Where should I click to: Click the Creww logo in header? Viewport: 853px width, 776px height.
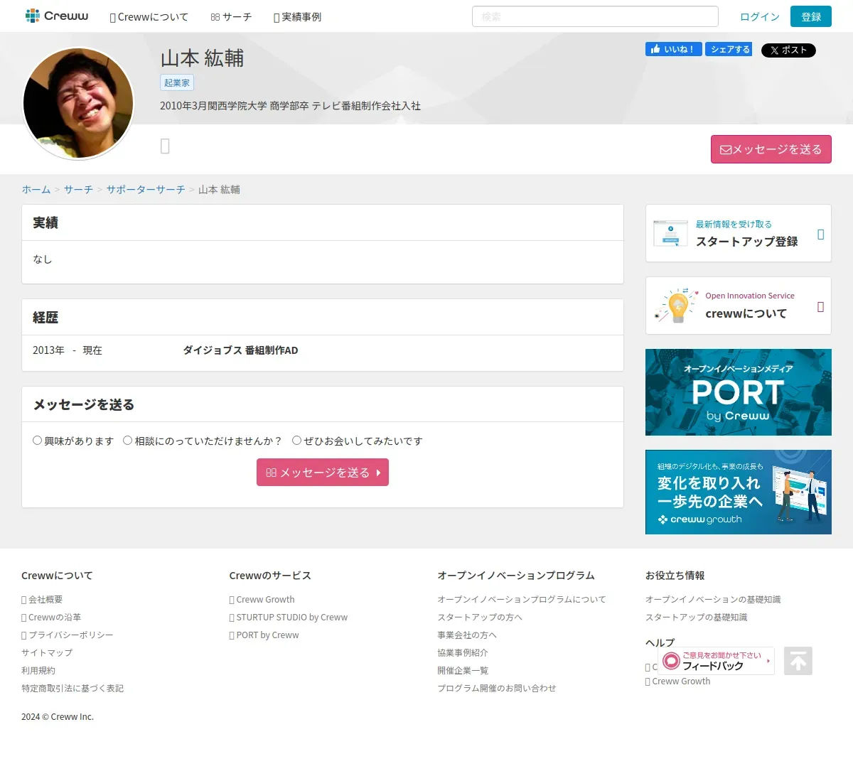pos(57,16)
